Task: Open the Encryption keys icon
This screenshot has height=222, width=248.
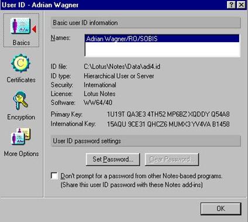Action: (x=20, y=100)
